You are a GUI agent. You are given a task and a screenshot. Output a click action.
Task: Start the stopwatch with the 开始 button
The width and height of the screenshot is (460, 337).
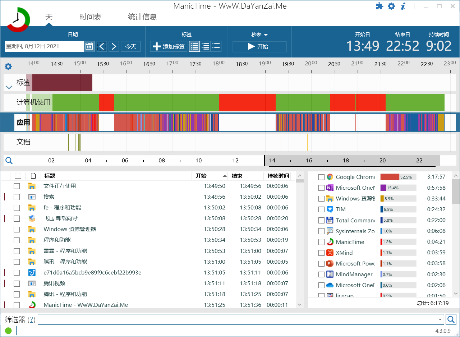point(259,47)
